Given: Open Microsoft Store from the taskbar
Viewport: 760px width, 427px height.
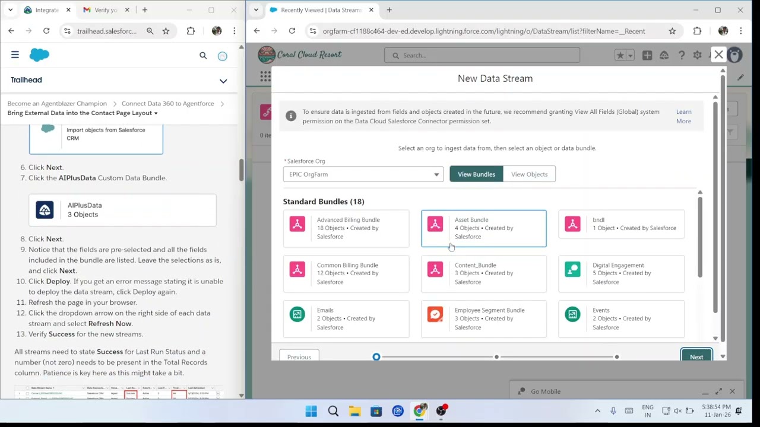Looking at the screenshot, I should click(x=376, y=411).
